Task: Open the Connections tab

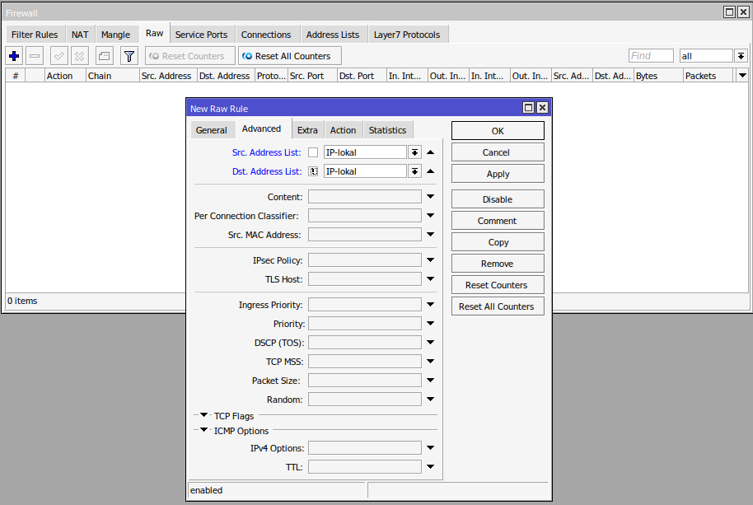Action: (x=266, y=35)
